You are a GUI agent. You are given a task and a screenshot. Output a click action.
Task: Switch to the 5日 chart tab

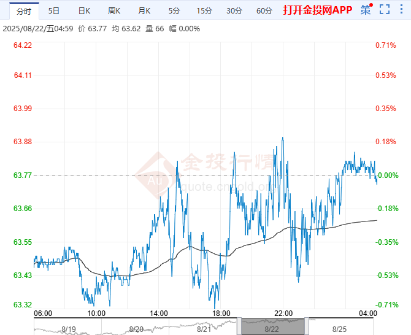[x=54, y=10]
